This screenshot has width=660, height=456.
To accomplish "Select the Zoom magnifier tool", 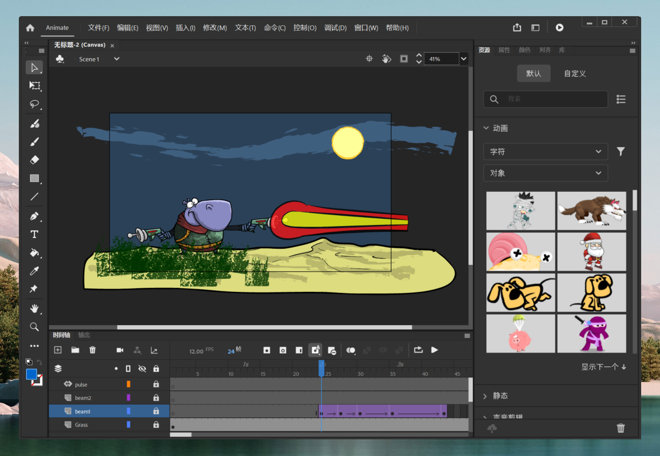I will (x=34, y=327).
